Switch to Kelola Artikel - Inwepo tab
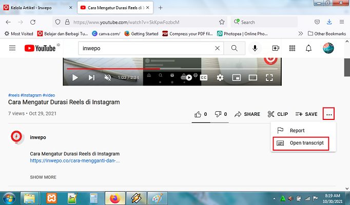 pos(31,8)
